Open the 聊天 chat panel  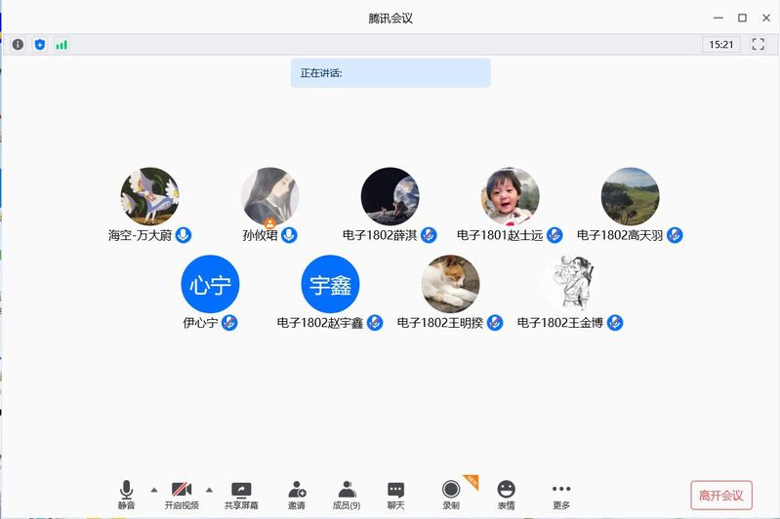(396, 495)
